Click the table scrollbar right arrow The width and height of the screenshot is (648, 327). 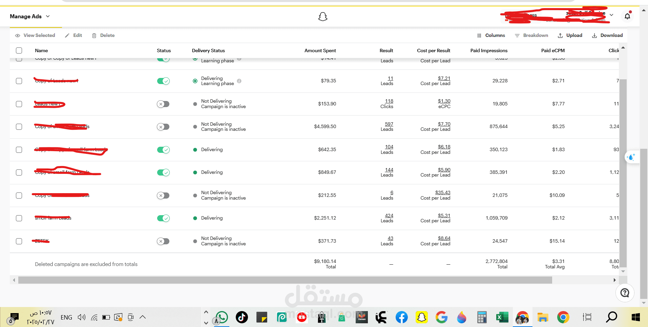click(614, 280)
